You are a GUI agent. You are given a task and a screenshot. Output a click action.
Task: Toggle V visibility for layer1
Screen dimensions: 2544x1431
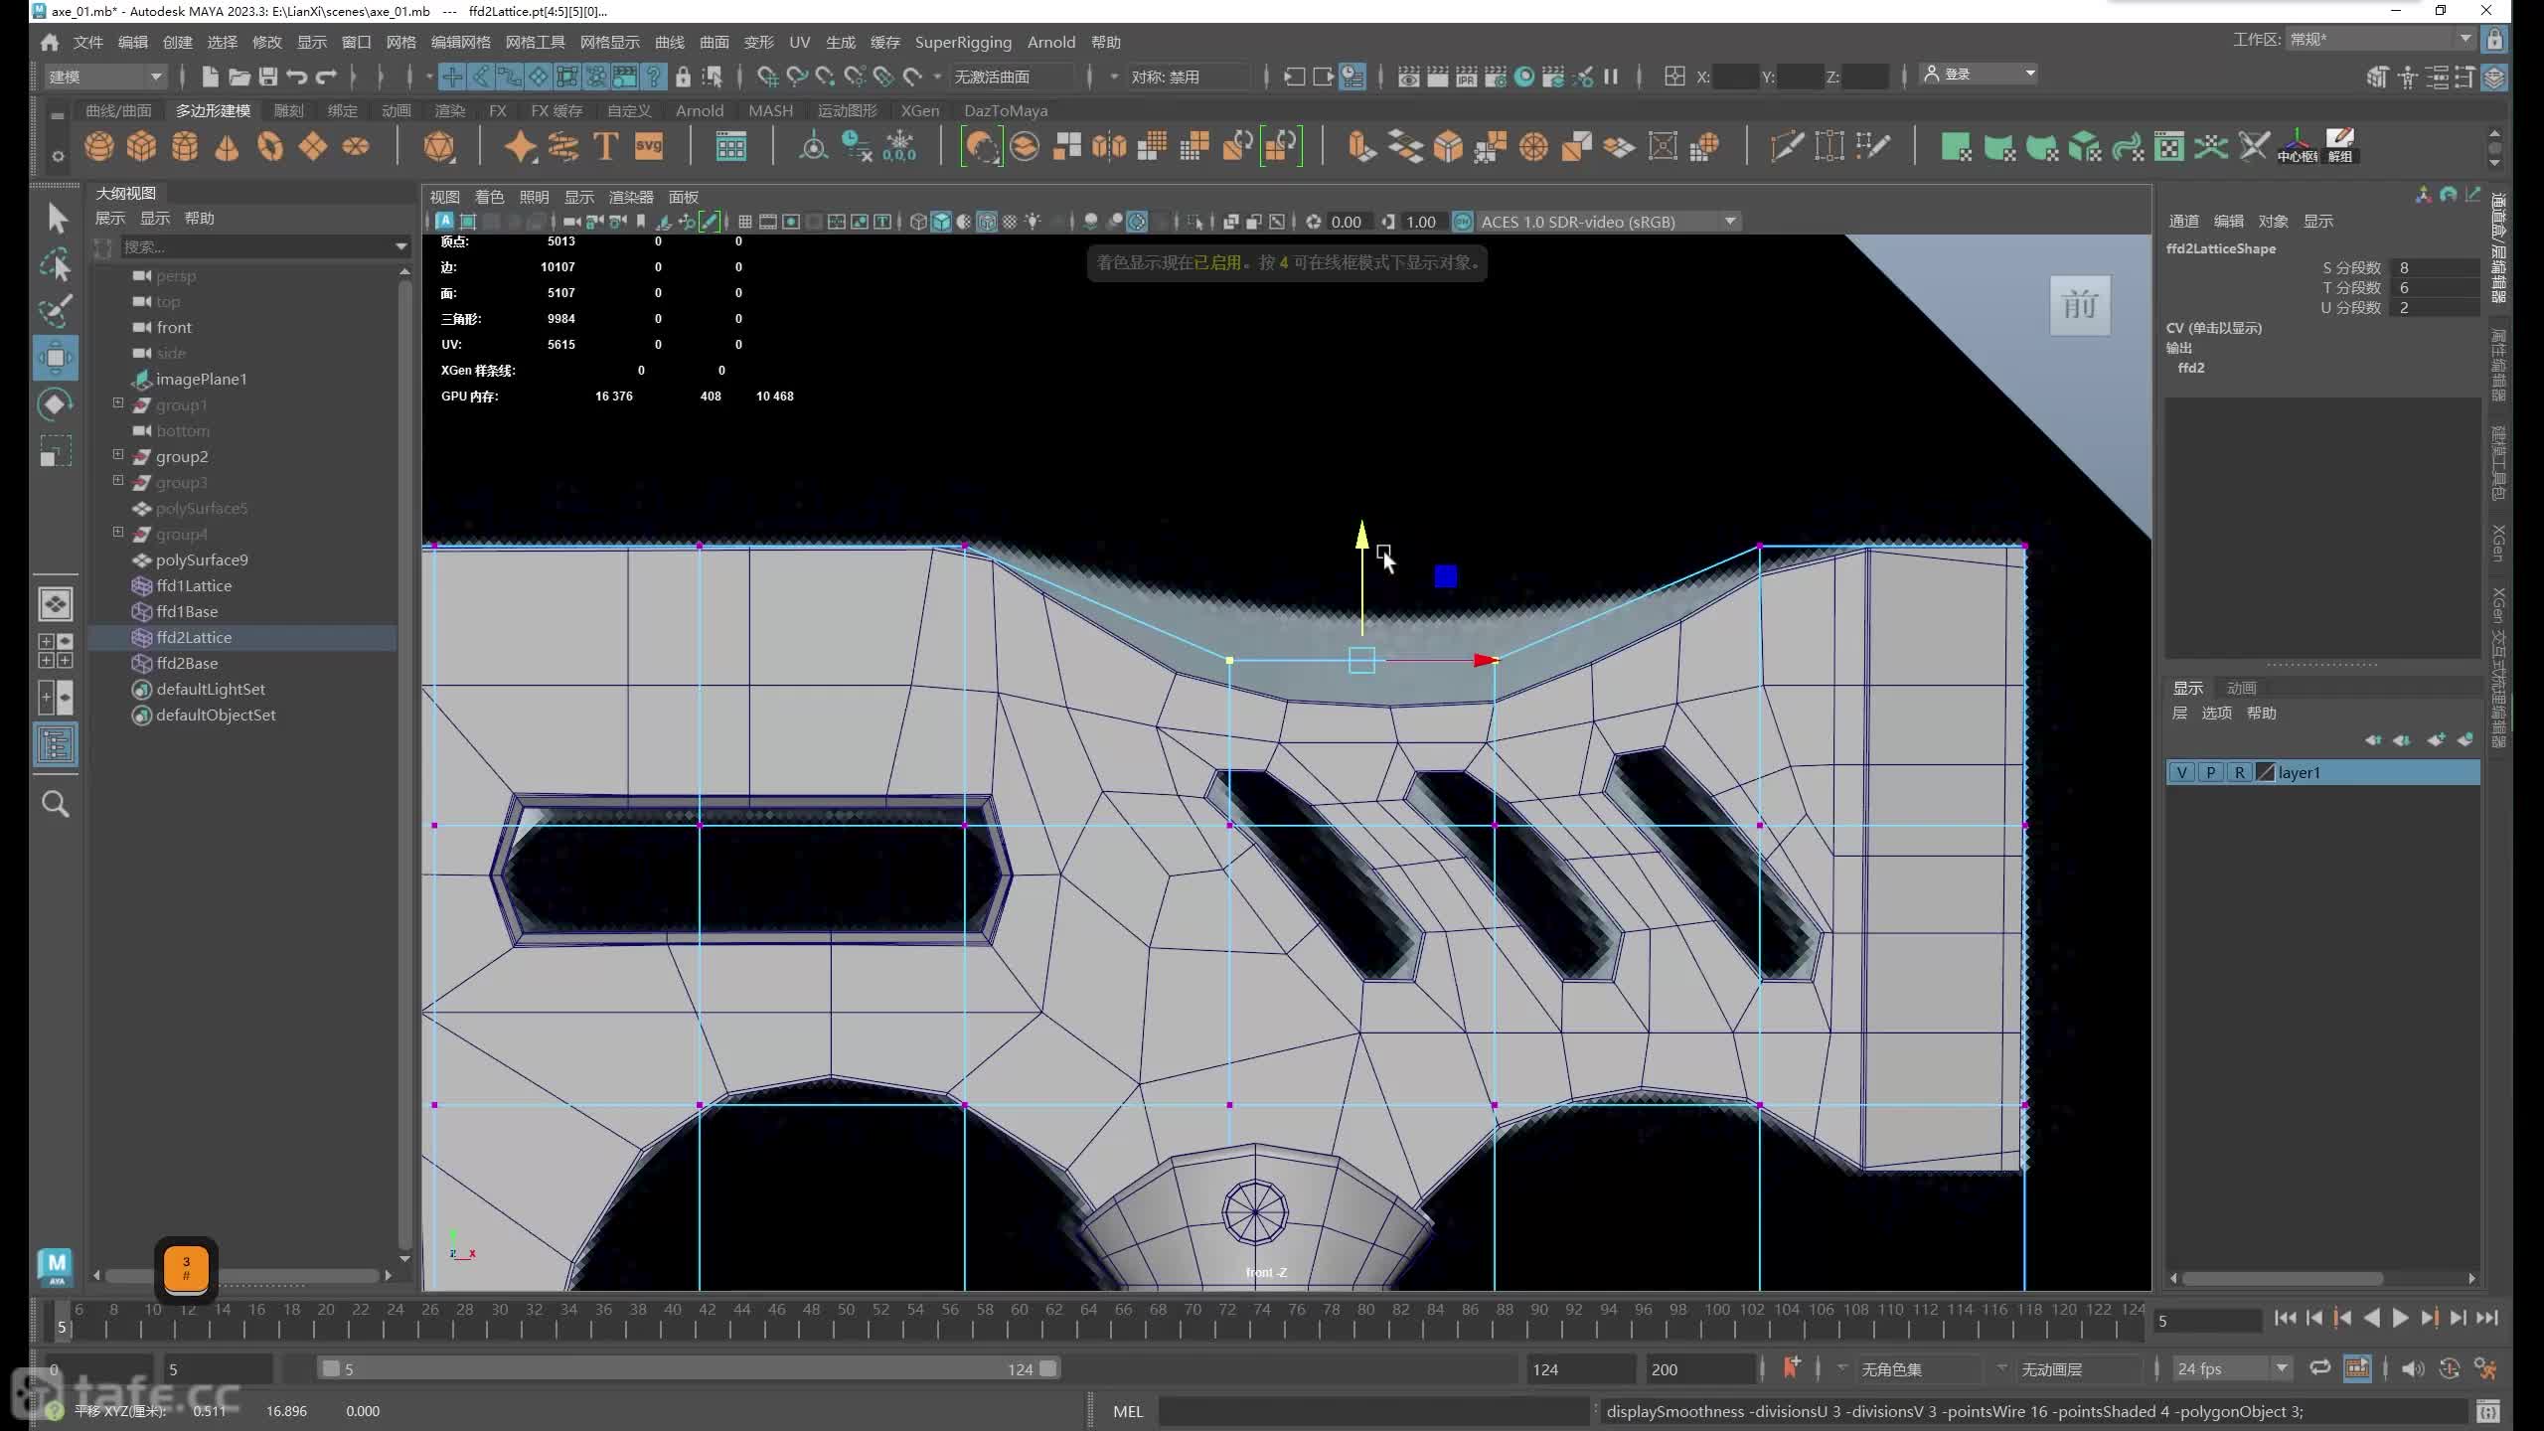[2181, 772]
